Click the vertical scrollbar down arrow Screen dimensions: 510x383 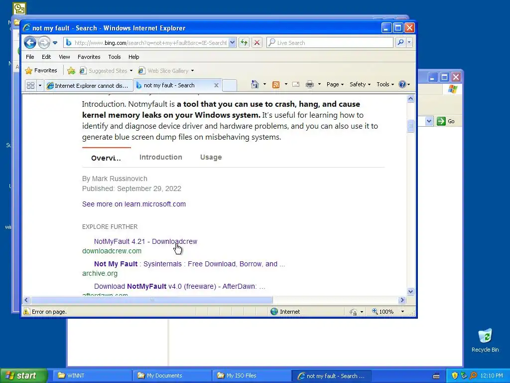(410, 292)
